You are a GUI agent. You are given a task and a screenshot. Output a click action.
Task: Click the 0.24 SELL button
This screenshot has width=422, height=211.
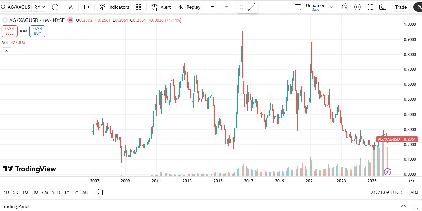[x=10, y=31]
